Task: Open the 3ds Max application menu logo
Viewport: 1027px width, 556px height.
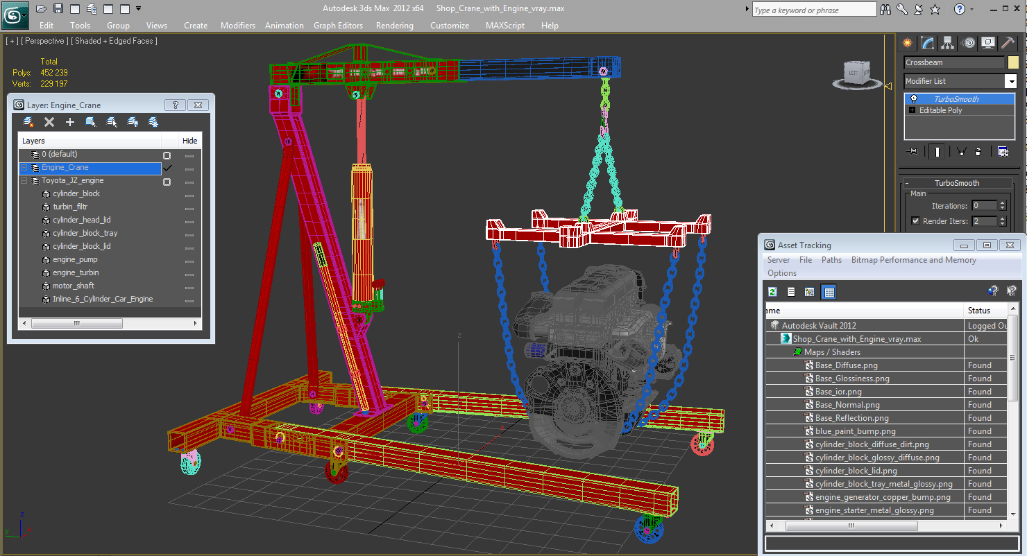Action: pyautogui.click(x=14, y=14)
